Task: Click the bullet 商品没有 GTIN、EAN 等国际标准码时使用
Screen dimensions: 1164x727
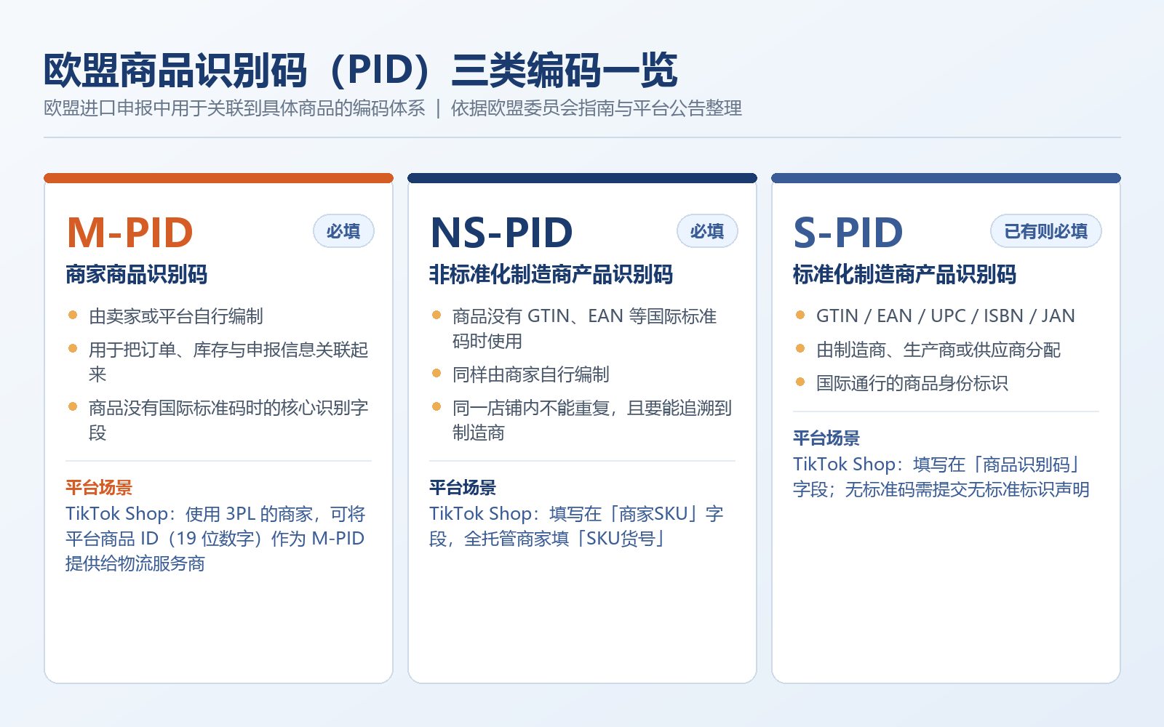Action: (585, 329)
